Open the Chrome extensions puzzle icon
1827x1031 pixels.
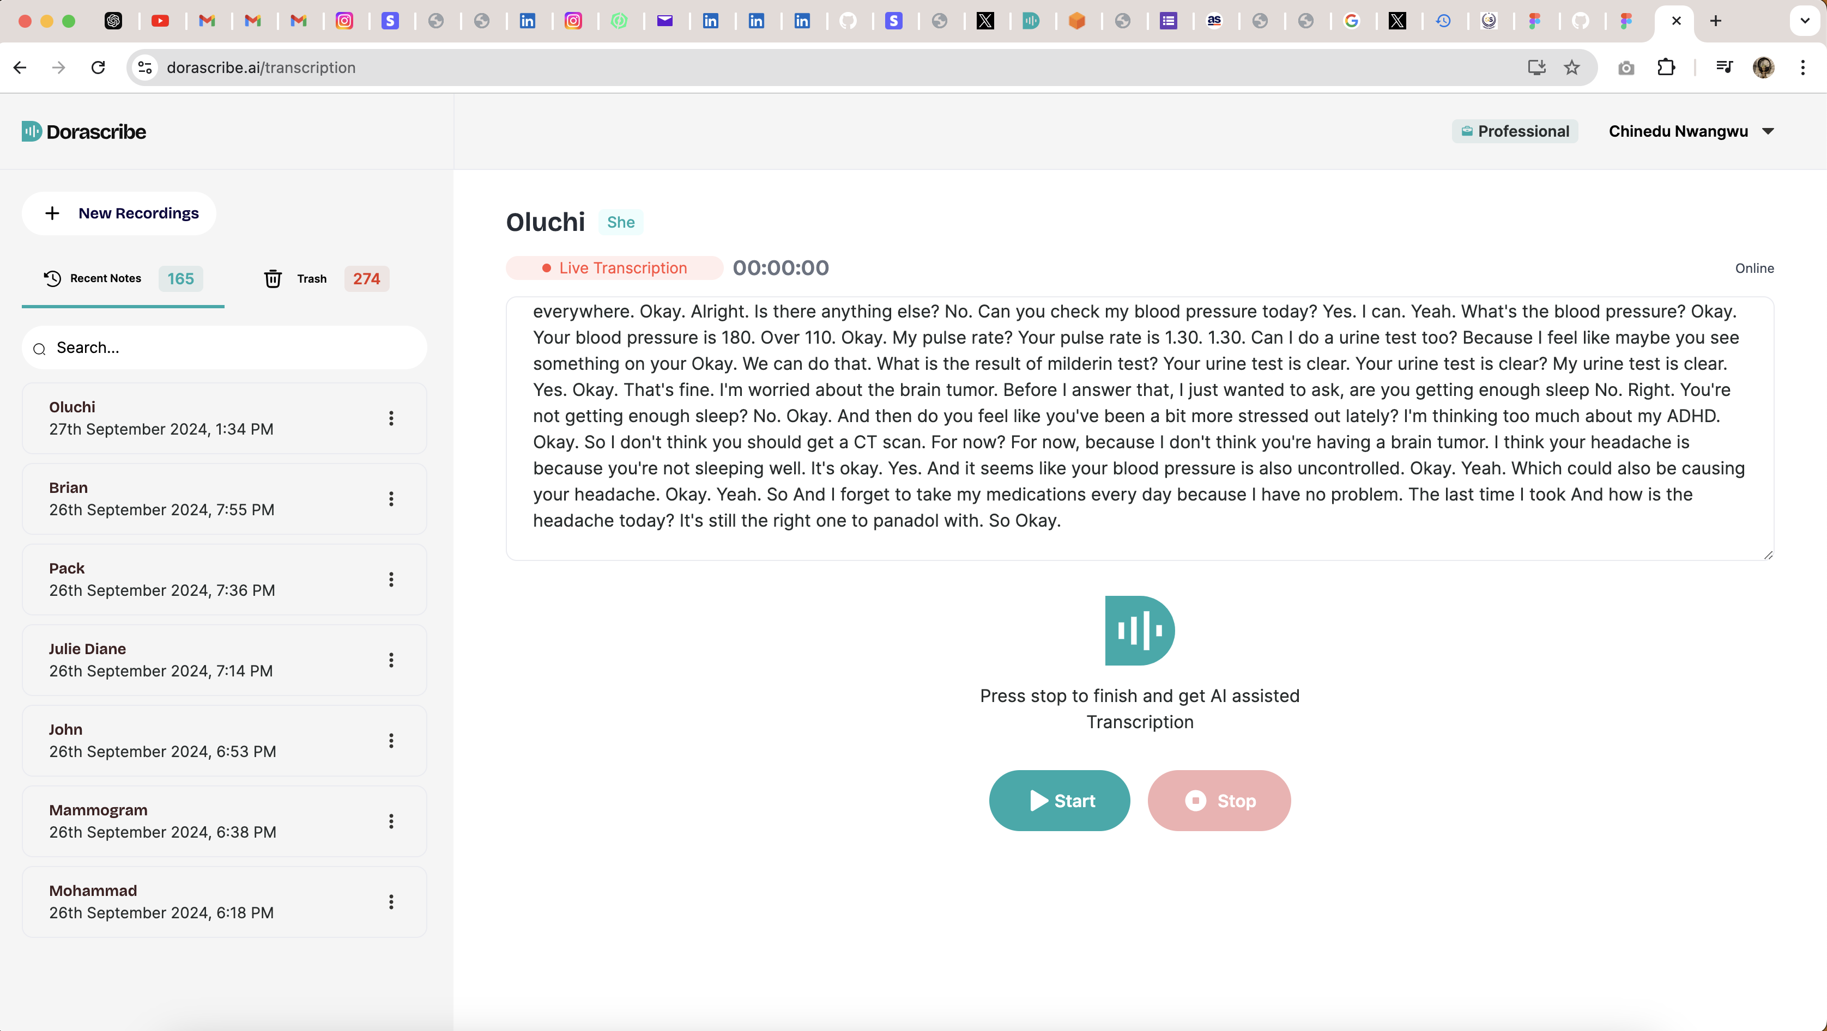click(x=1666, y=68)
